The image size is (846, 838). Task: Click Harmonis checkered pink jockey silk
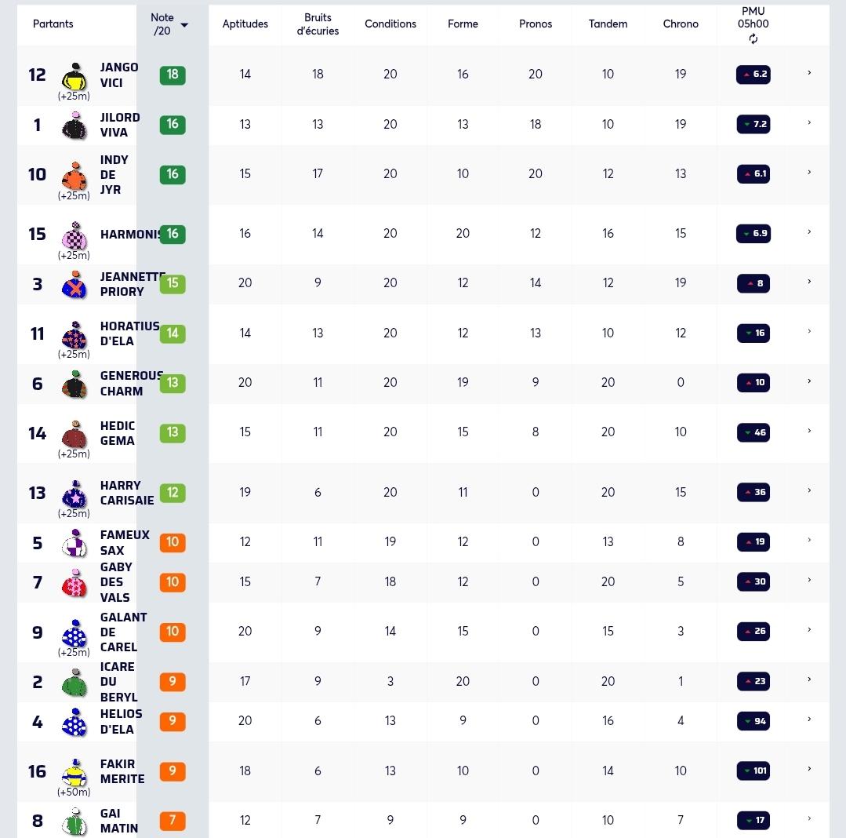[x=74, y=235]
